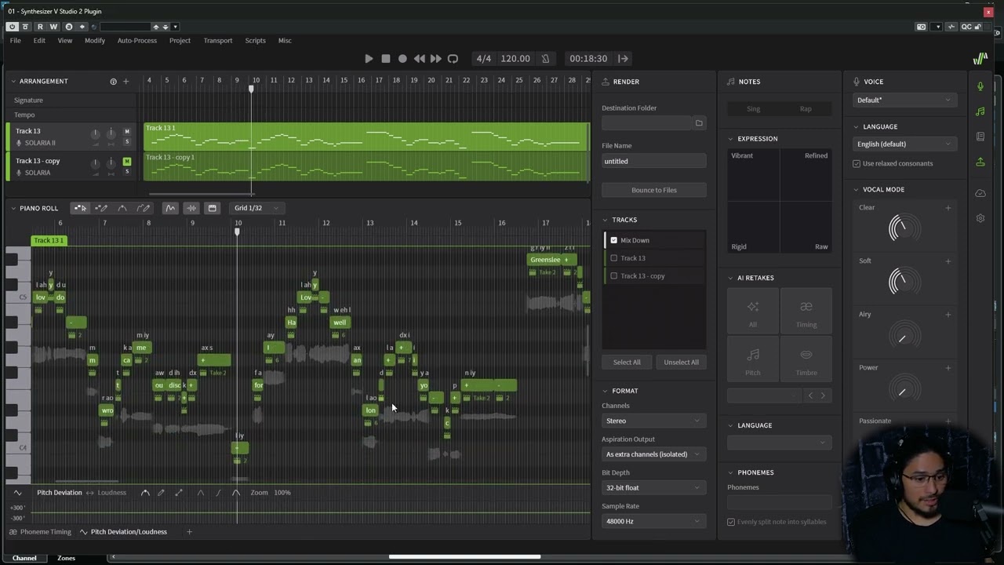The image size is (1004, 565).
Task: Click the cloud sidebar icon
Action: 980,193
